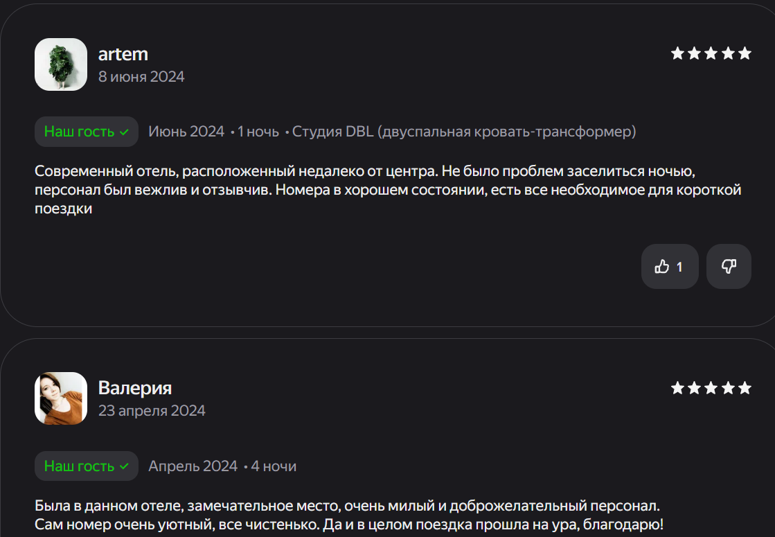Select the first star in artem's rating
This screenshot has width=775, height=537.
click(x=676, y=52)
